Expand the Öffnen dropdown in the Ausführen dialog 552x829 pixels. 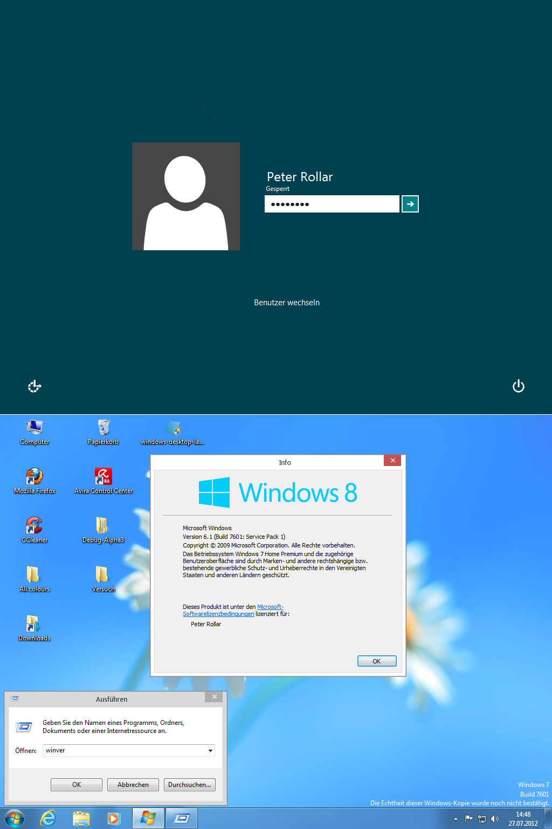(x=210, y=750)
